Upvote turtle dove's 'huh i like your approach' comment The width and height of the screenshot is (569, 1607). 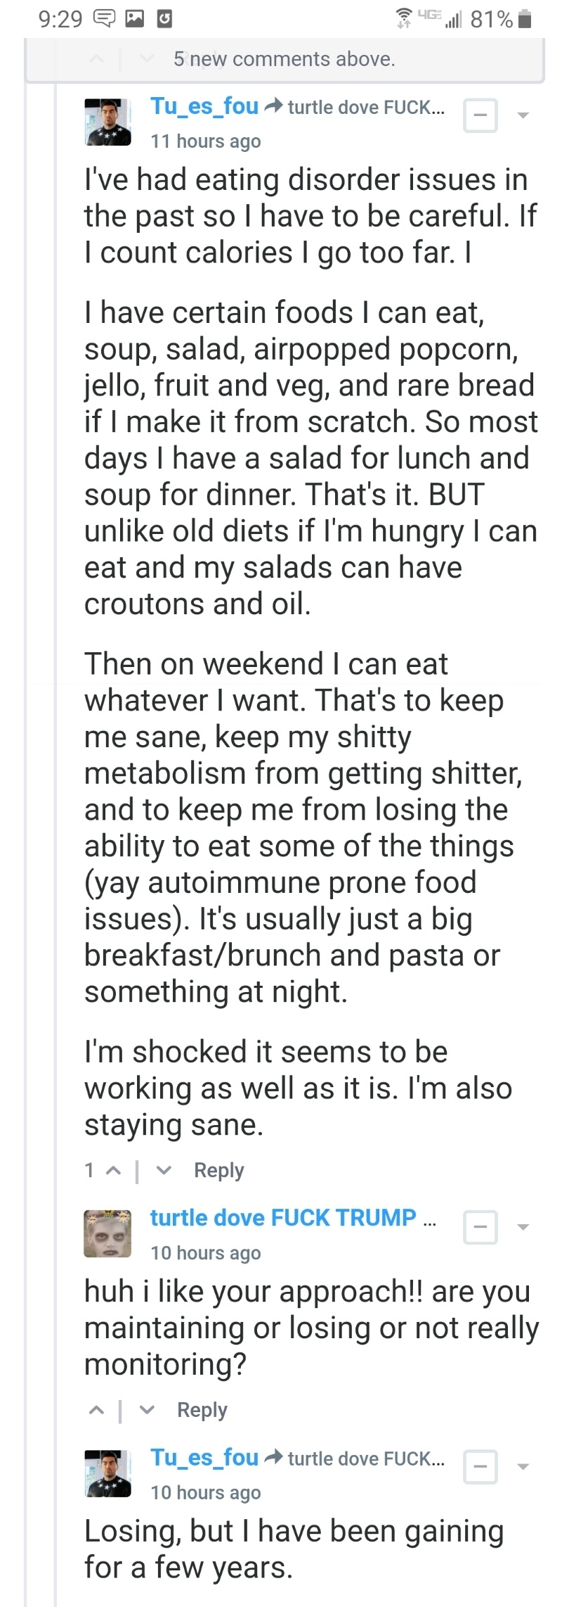pos(96,1409)
